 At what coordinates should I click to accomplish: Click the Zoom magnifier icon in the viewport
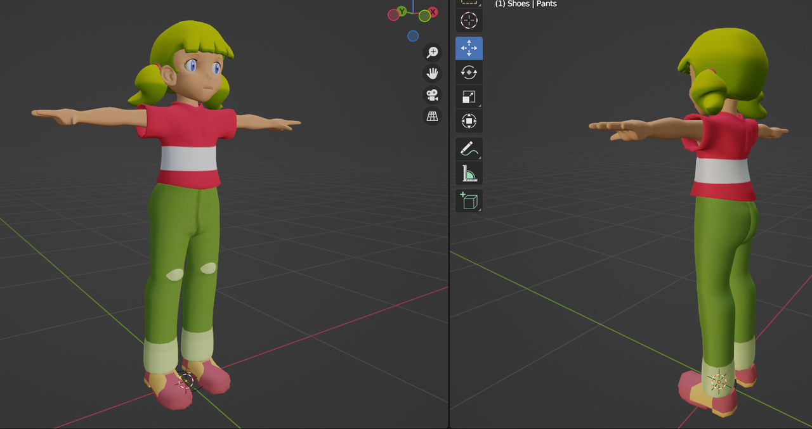[432, 52]
